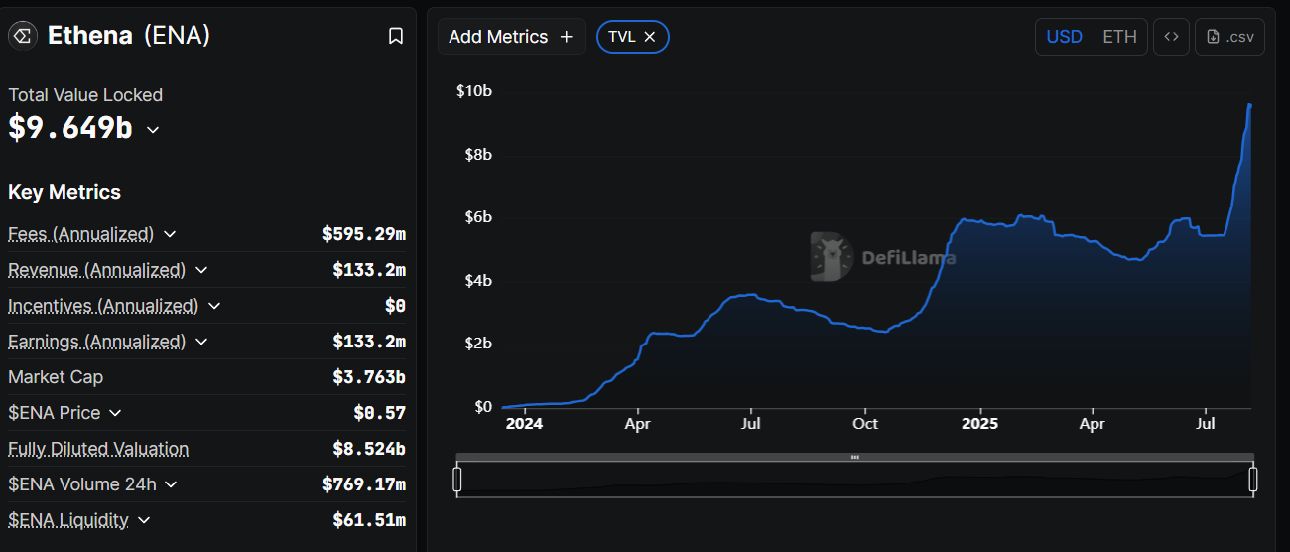
Task: Open Add Metrics menu
Action: pos(511,37)
